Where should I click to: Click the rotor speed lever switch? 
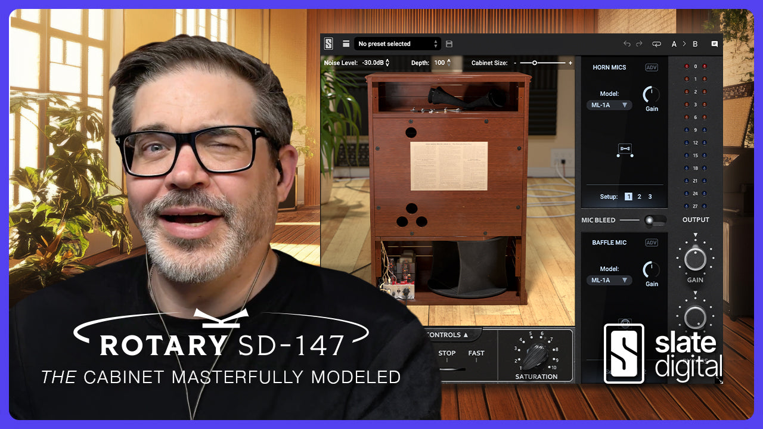452,369
